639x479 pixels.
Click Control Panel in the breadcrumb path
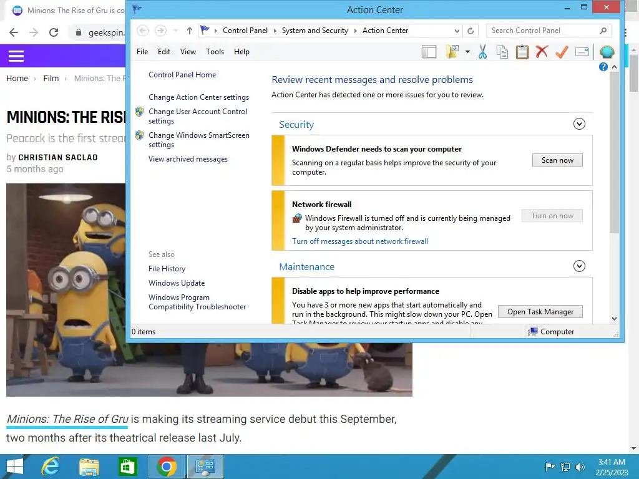click(245, 31)
